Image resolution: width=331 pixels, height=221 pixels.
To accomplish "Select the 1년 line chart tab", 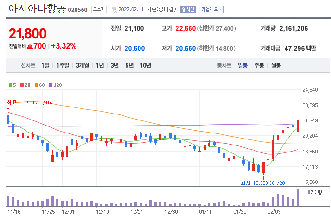I will 100,65.
